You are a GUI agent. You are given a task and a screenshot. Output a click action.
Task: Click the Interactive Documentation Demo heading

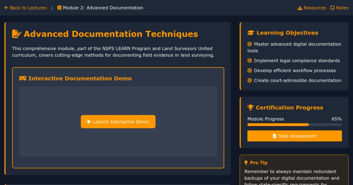(80, 78)
